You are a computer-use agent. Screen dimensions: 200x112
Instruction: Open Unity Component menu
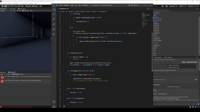24,3
